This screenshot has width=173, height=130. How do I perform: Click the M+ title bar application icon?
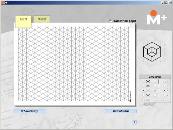click(2, 2)
